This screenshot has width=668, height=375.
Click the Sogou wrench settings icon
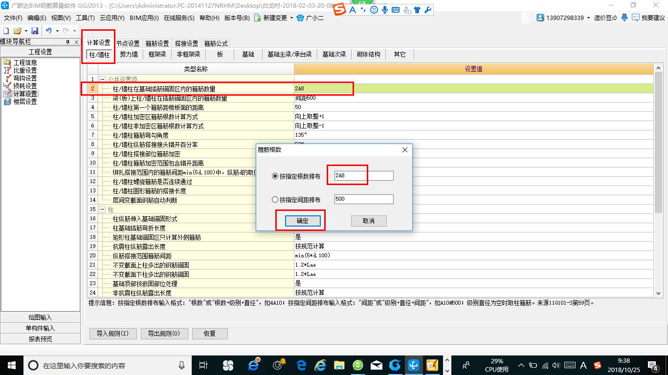(x=428, y=10)
